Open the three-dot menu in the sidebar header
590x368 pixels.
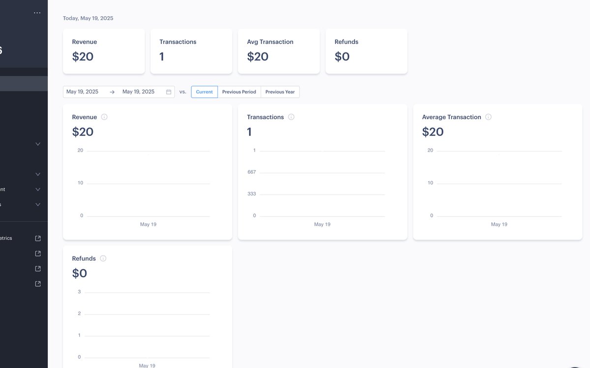[37, 13]
